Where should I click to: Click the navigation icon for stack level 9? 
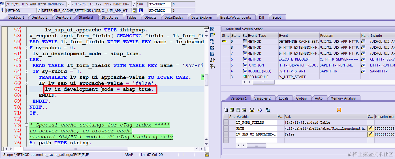click(363, 41)
